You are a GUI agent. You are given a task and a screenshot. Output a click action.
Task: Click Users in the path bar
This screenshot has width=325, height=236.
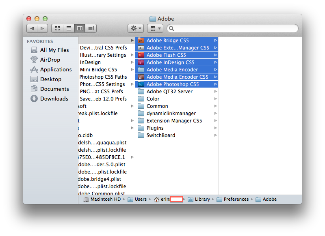coord(137,199)
